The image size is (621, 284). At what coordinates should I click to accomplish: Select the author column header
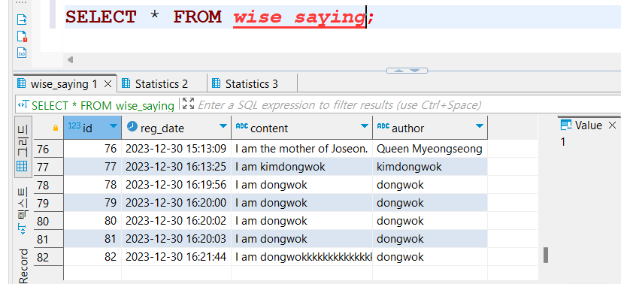430,128
